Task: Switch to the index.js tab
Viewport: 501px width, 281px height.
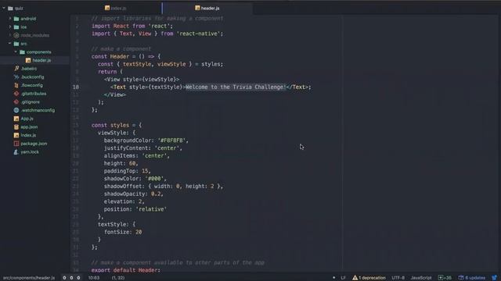Action: [x=116, y=9]
